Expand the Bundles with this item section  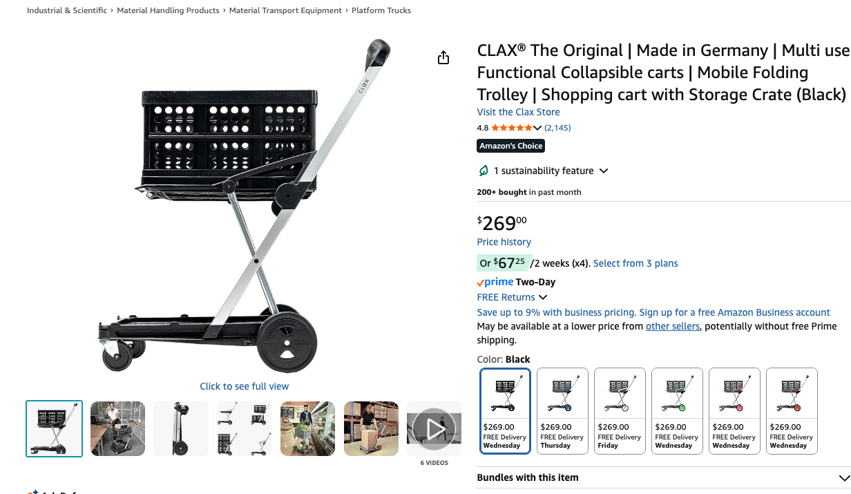843,478
